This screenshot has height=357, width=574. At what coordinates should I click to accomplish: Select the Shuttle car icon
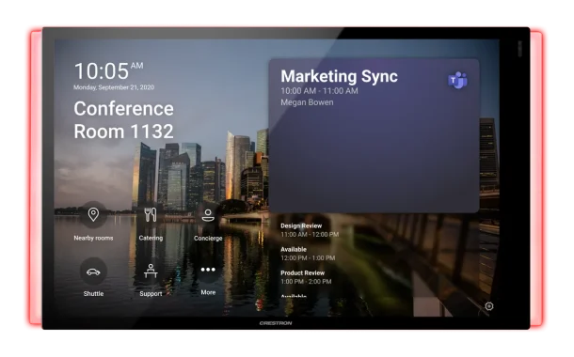coord(93,272)
